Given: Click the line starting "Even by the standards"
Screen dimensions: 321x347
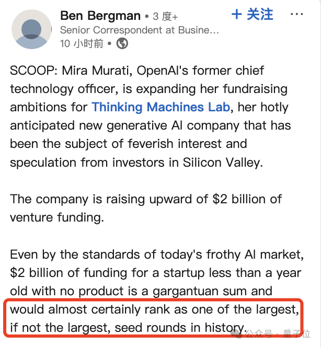Looking at the screenshot, I should click(157, 255).
